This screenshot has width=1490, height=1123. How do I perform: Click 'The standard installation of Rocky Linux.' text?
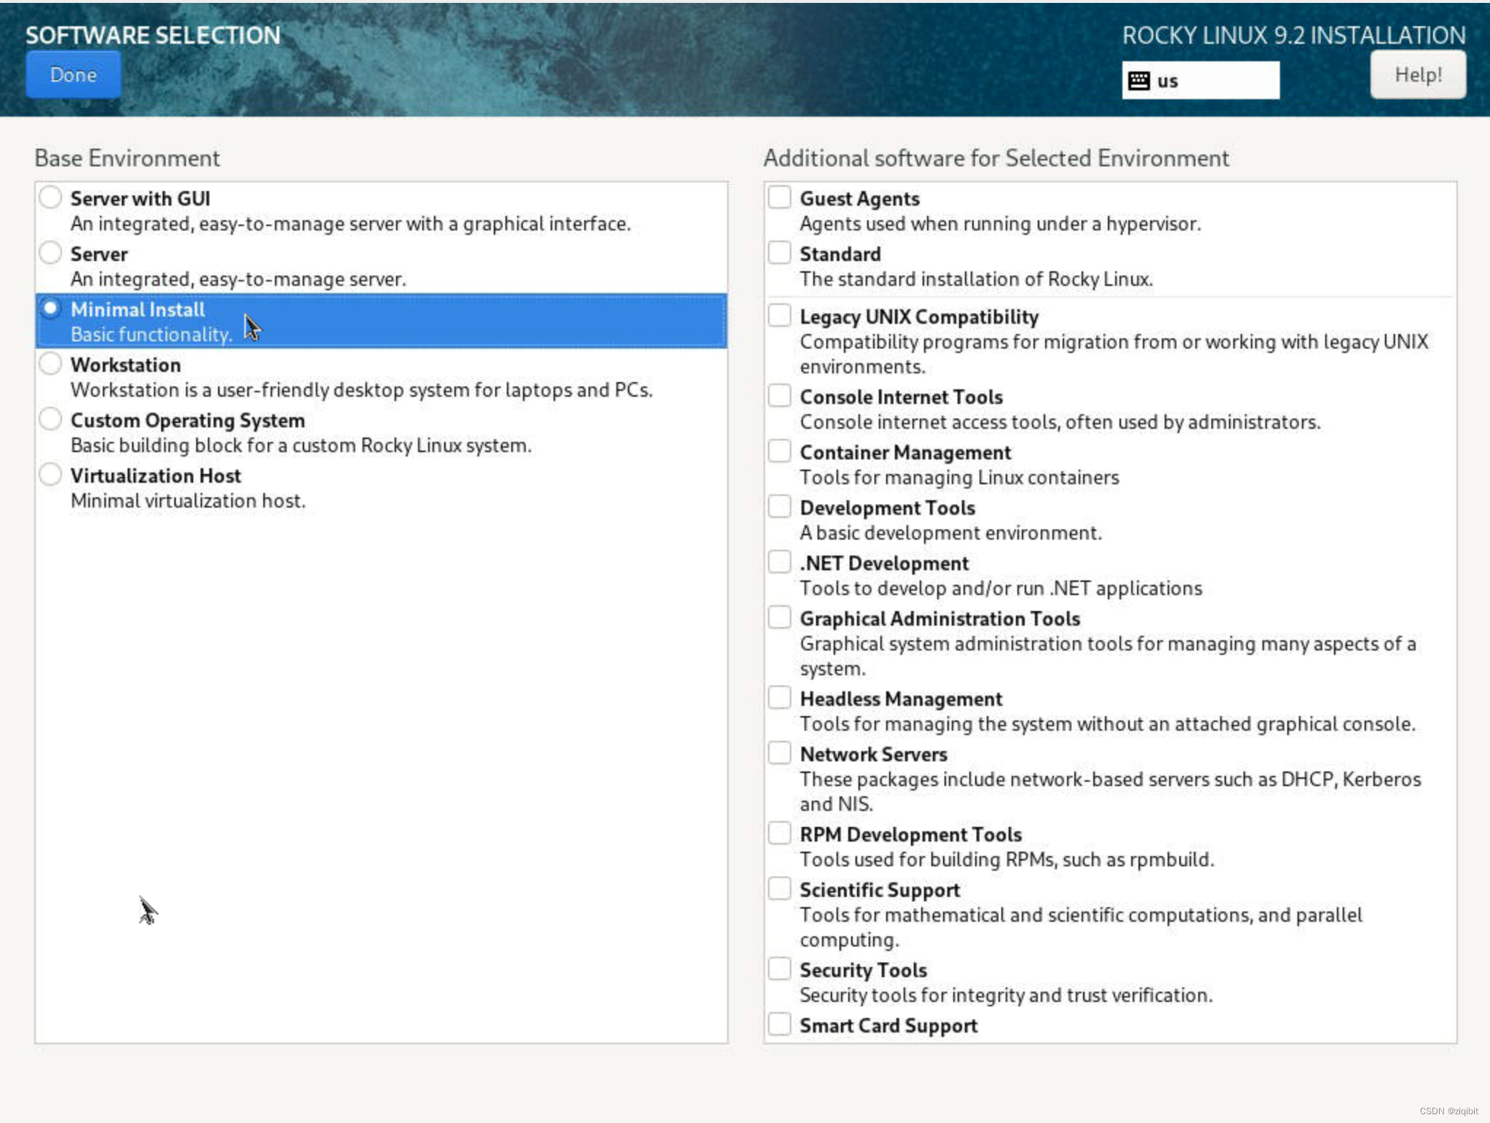[976, 279]
